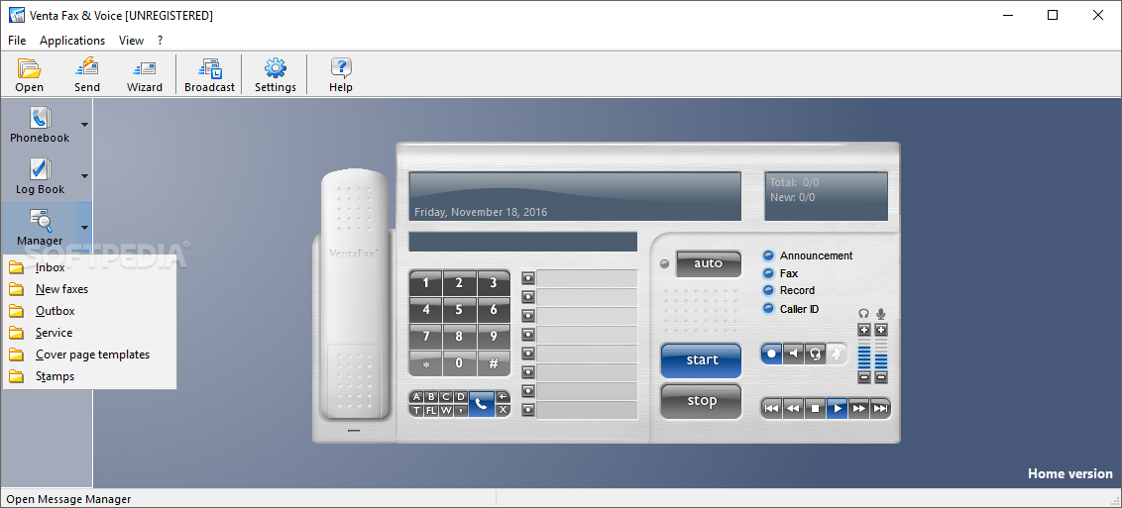The height and width of the screenshot is (508, 1122).
Task: Choose the Service folder entry
Action: (x=90, y=333)
